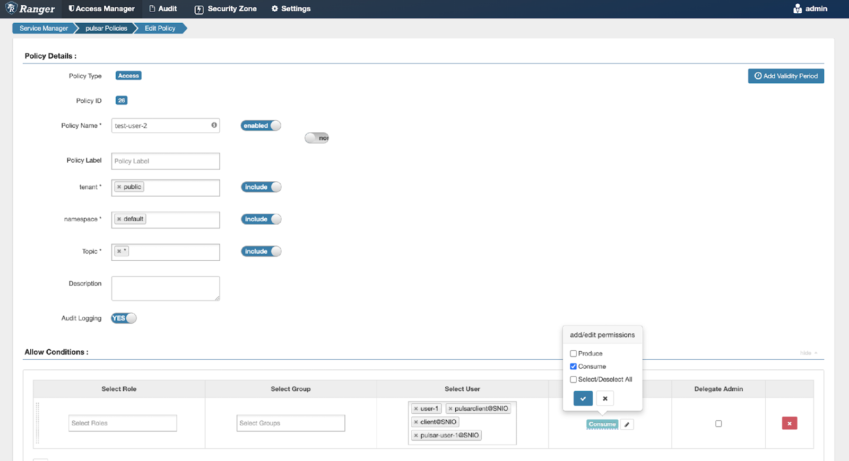The width and height of the screenshot is (849, 461).
Task: Remove the pulsarclient@SNIO user tag
Action: (x=451, y=409)
